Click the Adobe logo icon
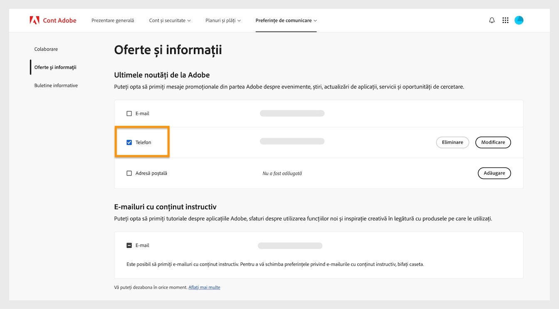Image resolution: width=559 pixels, height=309 pixels. 35,20
